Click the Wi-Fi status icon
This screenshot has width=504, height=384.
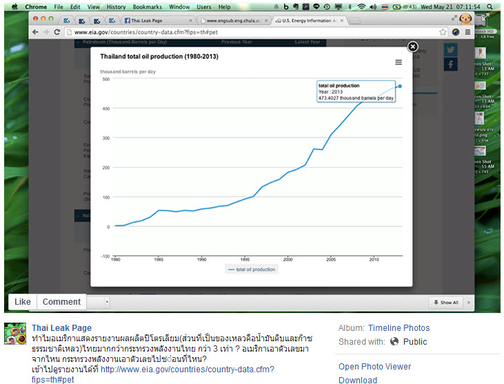pos(361,7)
